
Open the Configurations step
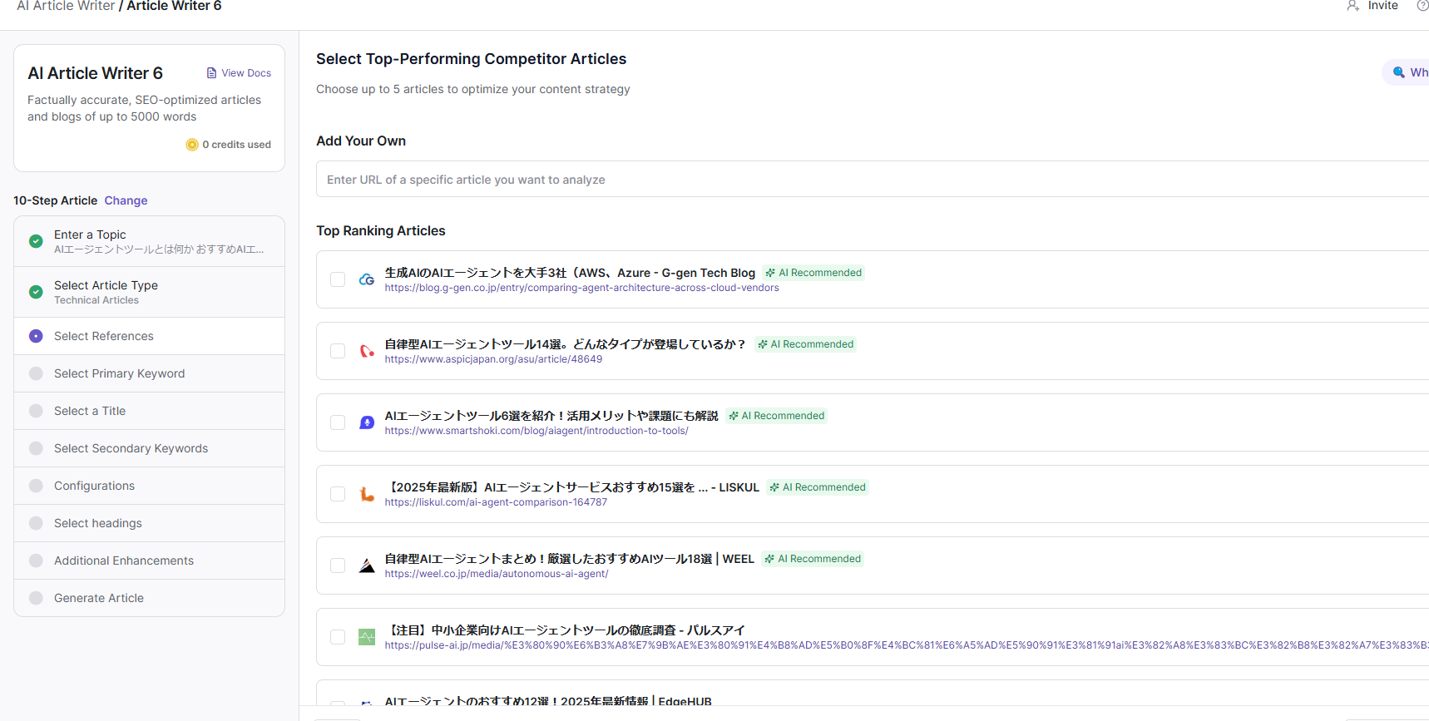point(150,486)
